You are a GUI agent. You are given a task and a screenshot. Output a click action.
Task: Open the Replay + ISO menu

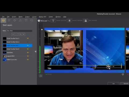pyautogui.click(x=42, y=17)
